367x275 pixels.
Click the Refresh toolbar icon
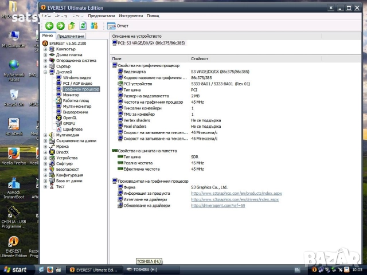(x=83, y=26)
